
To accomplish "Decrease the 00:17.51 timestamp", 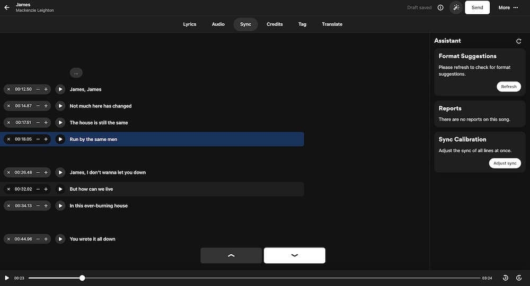I will [38, 123].
